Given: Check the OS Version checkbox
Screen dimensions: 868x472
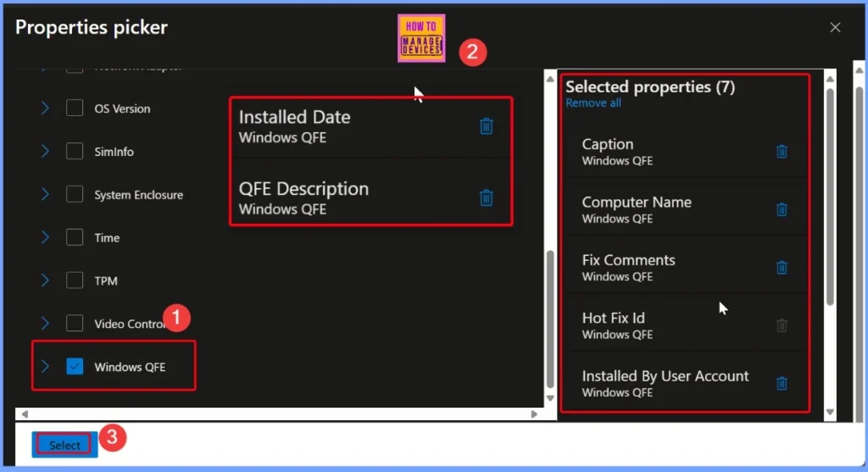Looking at the screenshot, I should pos(75,108).
